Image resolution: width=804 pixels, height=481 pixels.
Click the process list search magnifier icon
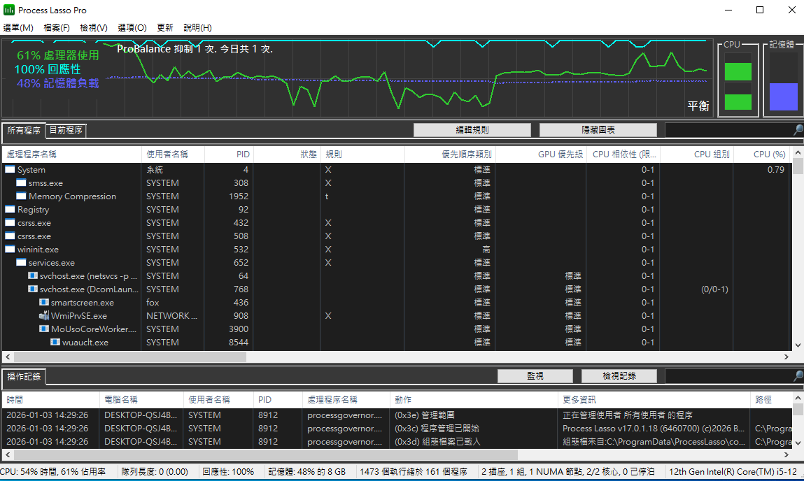(798, 130)
